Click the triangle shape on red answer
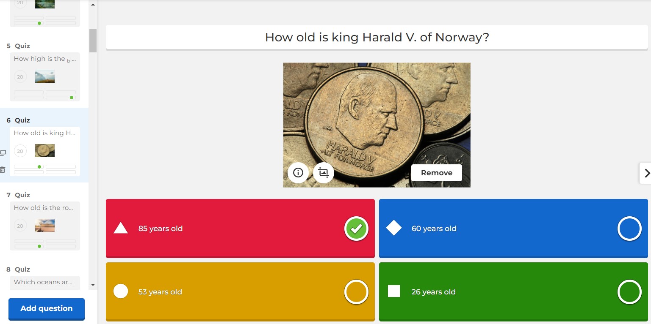651x324 pixels. click(x=121, y=229)
